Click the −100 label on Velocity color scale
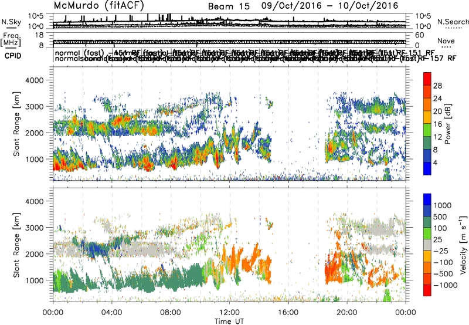Screen dimensions: 469x325 [443, 262]
